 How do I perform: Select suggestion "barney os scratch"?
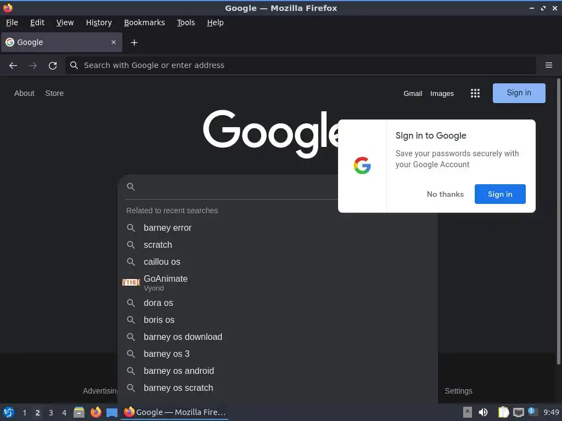(277, 388)
